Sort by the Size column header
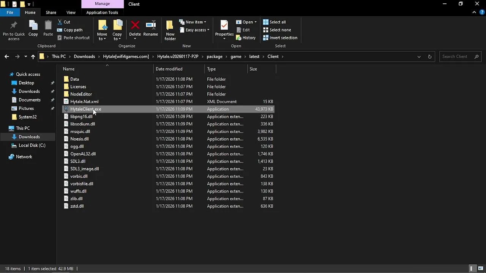The image size is (486, 273). [261, 69]
